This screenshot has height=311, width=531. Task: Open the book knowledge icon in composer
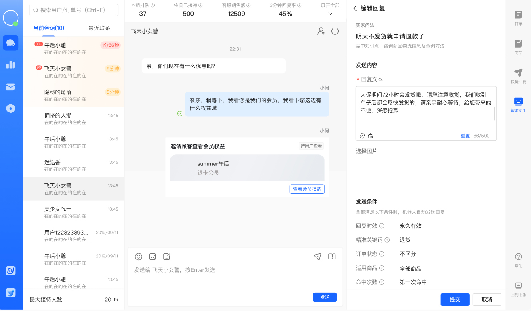332,257
